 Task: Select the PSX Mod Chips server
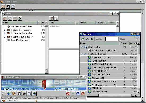pyautogui.click(x=108, y=64)
